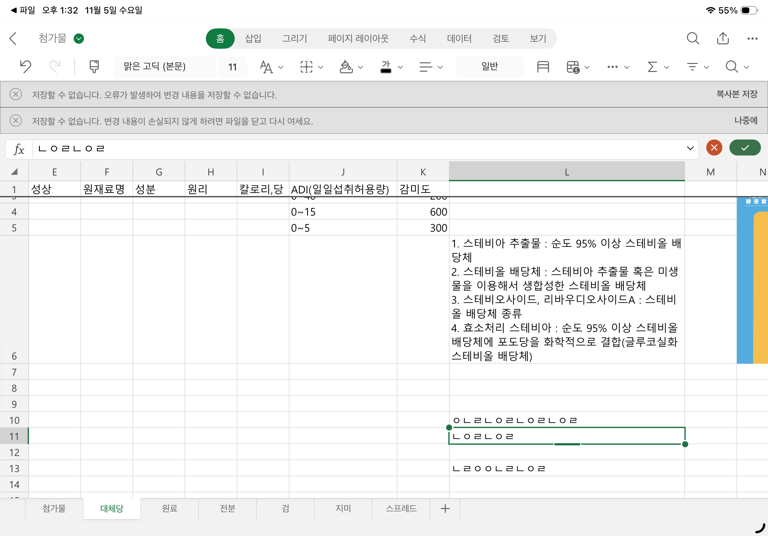Screen dimensions: 768x536
Task: Click the AutoSum sigma icon
Action: [652, 67]
